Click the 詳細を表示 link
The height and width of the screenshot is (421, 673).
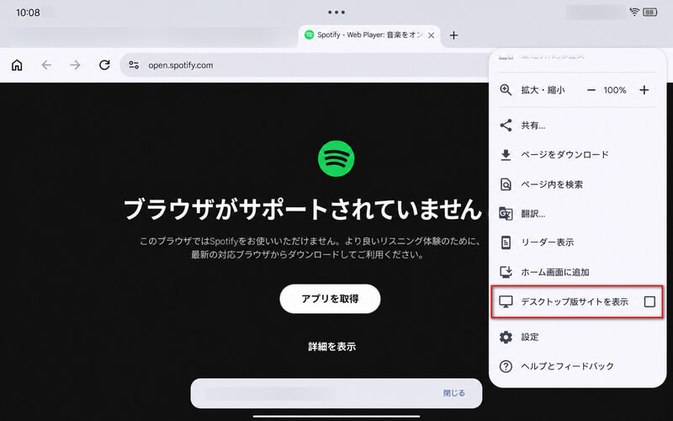point(331,346)
